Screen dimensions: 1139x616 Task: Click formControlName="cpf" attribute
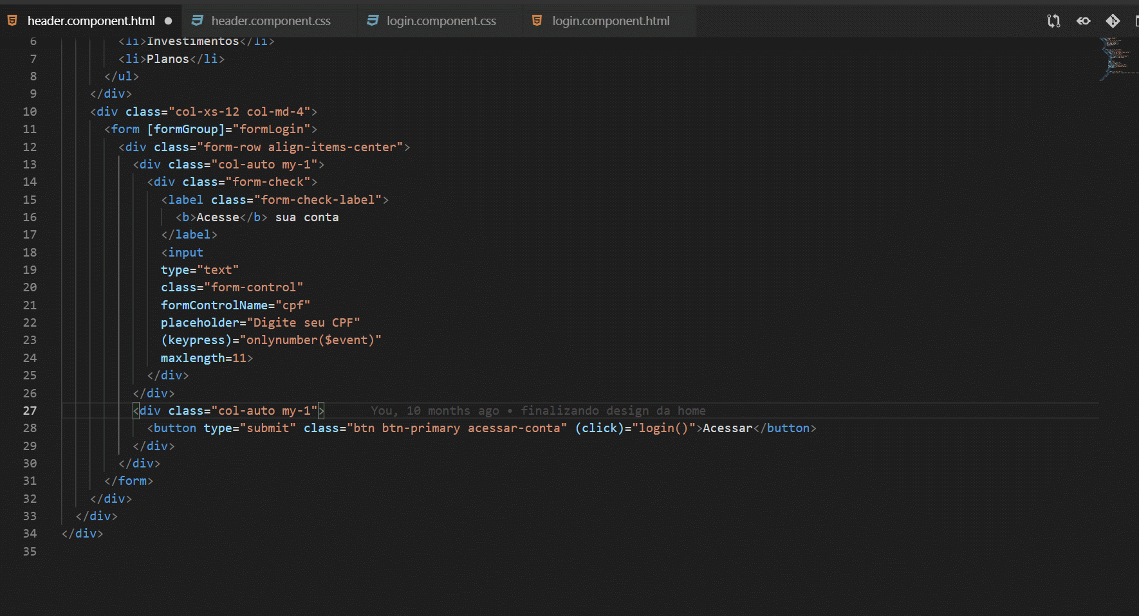[x=236, y=305]
